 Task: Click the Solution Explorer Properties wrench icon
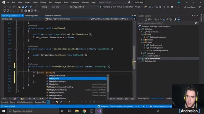tap(175, 20)
